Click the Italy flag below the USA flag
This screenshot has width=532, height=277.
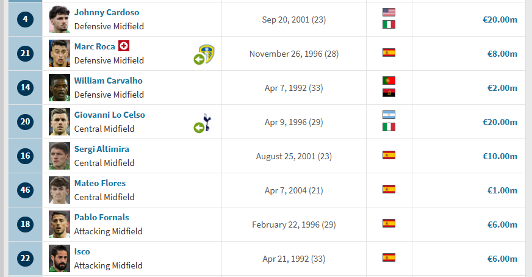pyautogui.click(x=389, y=24)
